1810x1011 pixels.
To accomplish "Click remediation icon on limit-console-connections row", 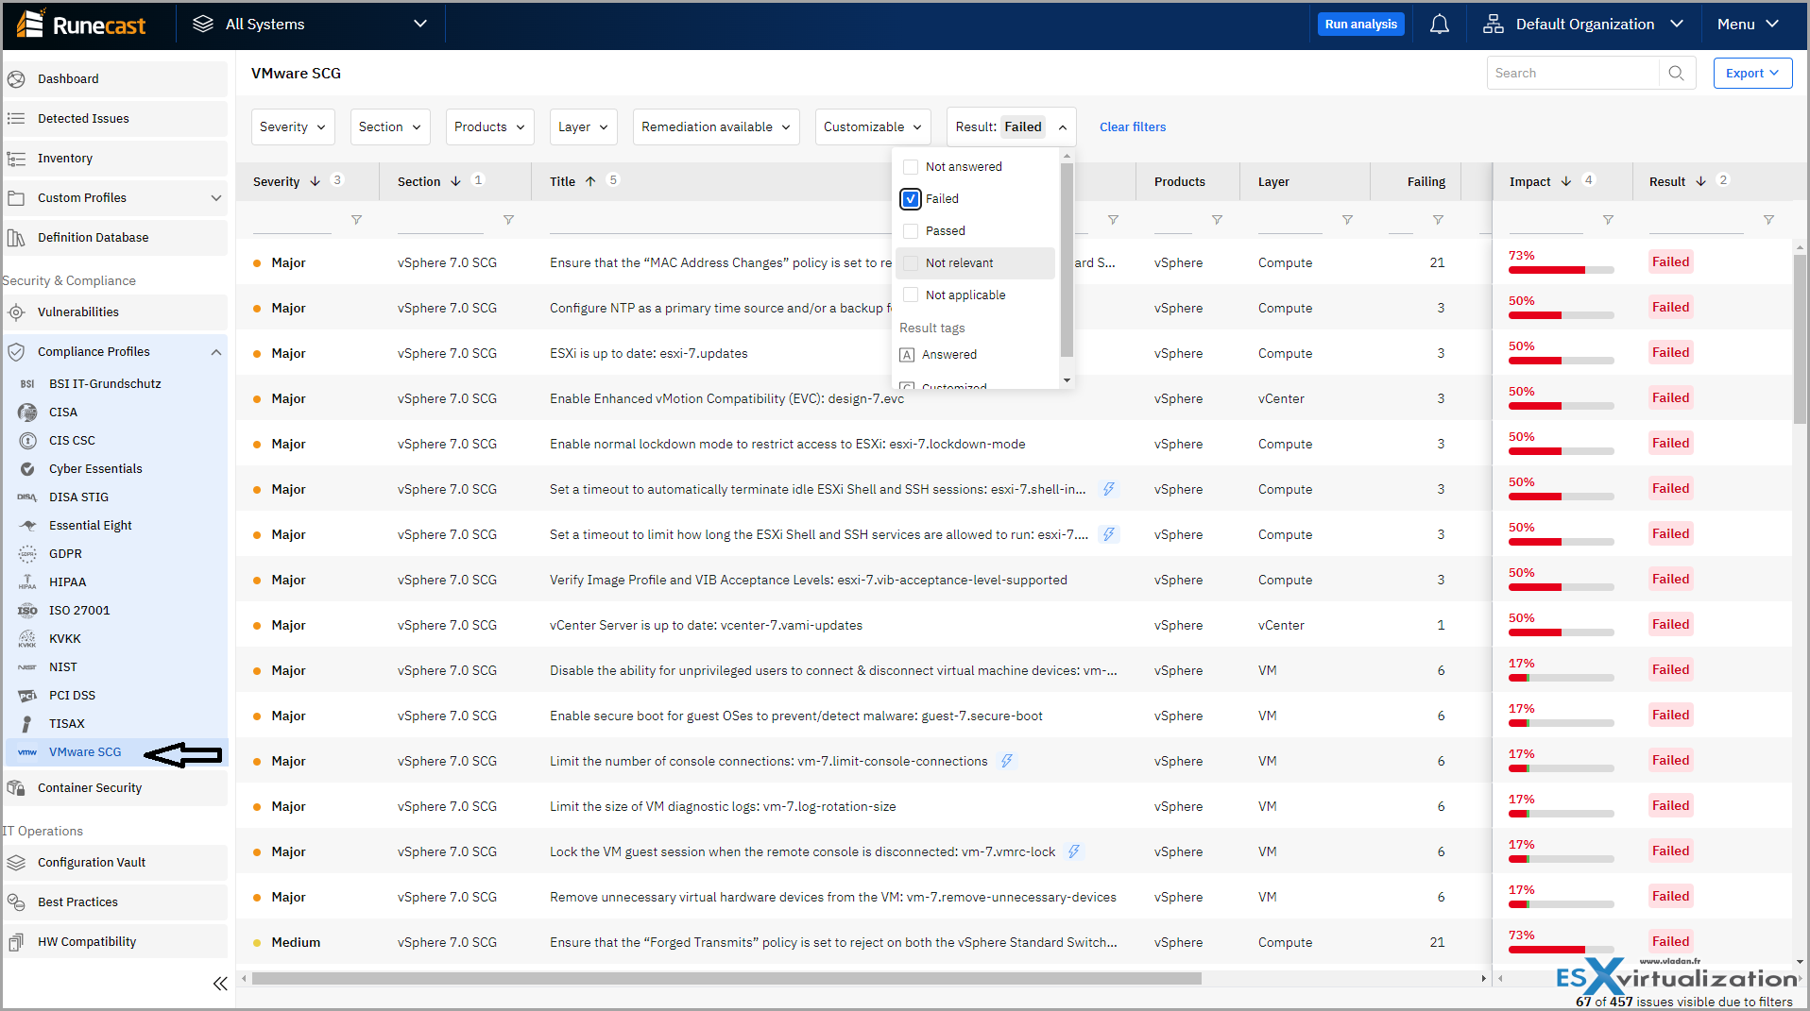I will (x=1007, y=761).
